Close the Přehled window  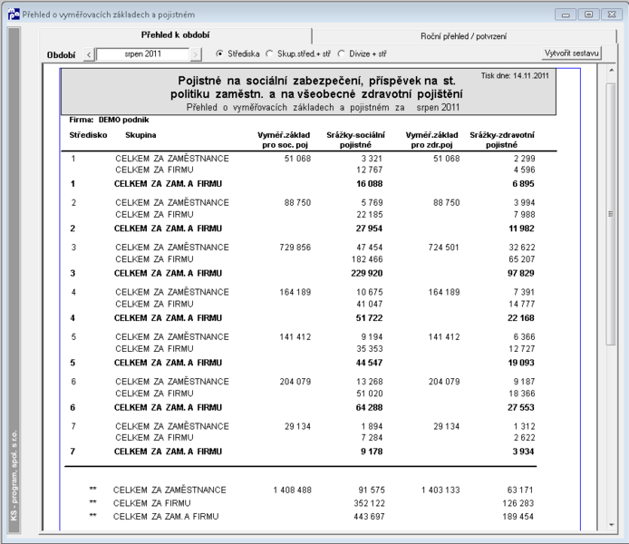click(x=612, y=15)
